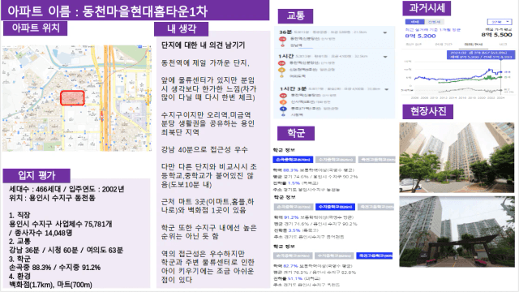Click the recent price '8억 5,200'

coord(420,36)
